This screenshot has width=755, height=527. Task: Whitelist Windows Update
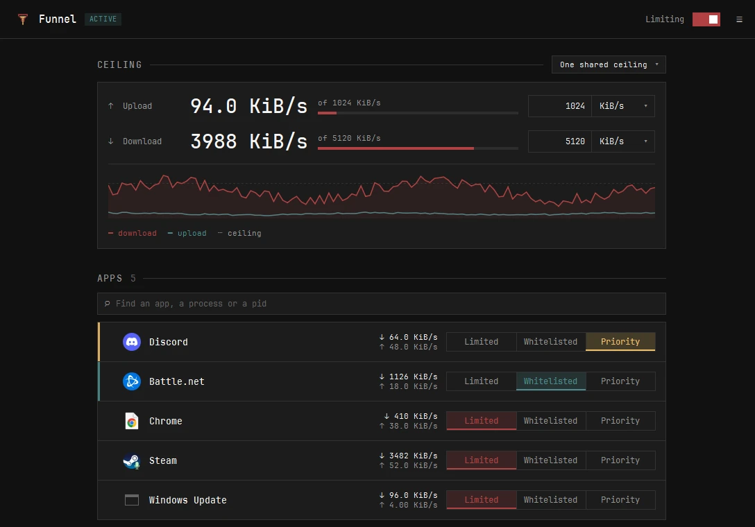[550, 499]
